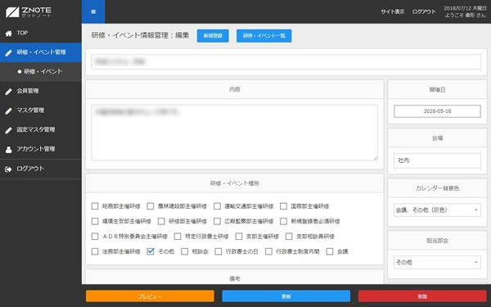491x307 pixels.
Task: Open アカウント管理 in the sidebar
Action: click(x=41, y=150)
